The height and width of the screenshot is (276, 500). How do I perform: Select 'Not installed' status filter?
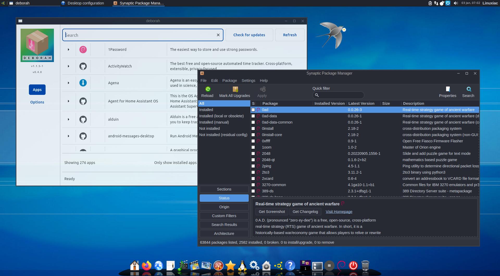point(224,128)
